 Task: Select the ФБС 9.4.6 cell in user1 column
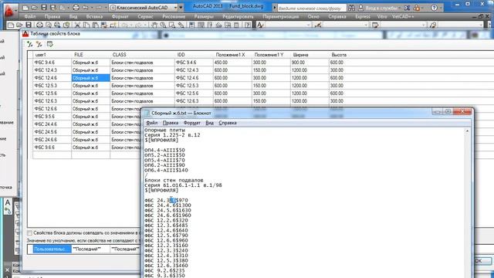pos(52,63)
